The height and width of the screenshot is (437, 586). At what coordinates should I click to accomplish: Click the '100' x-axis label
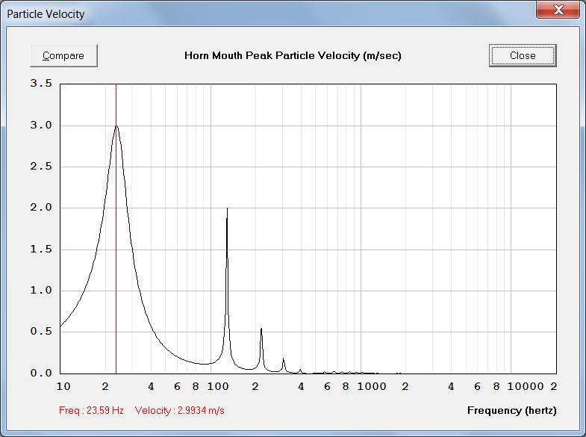click(x=218, y=386)
